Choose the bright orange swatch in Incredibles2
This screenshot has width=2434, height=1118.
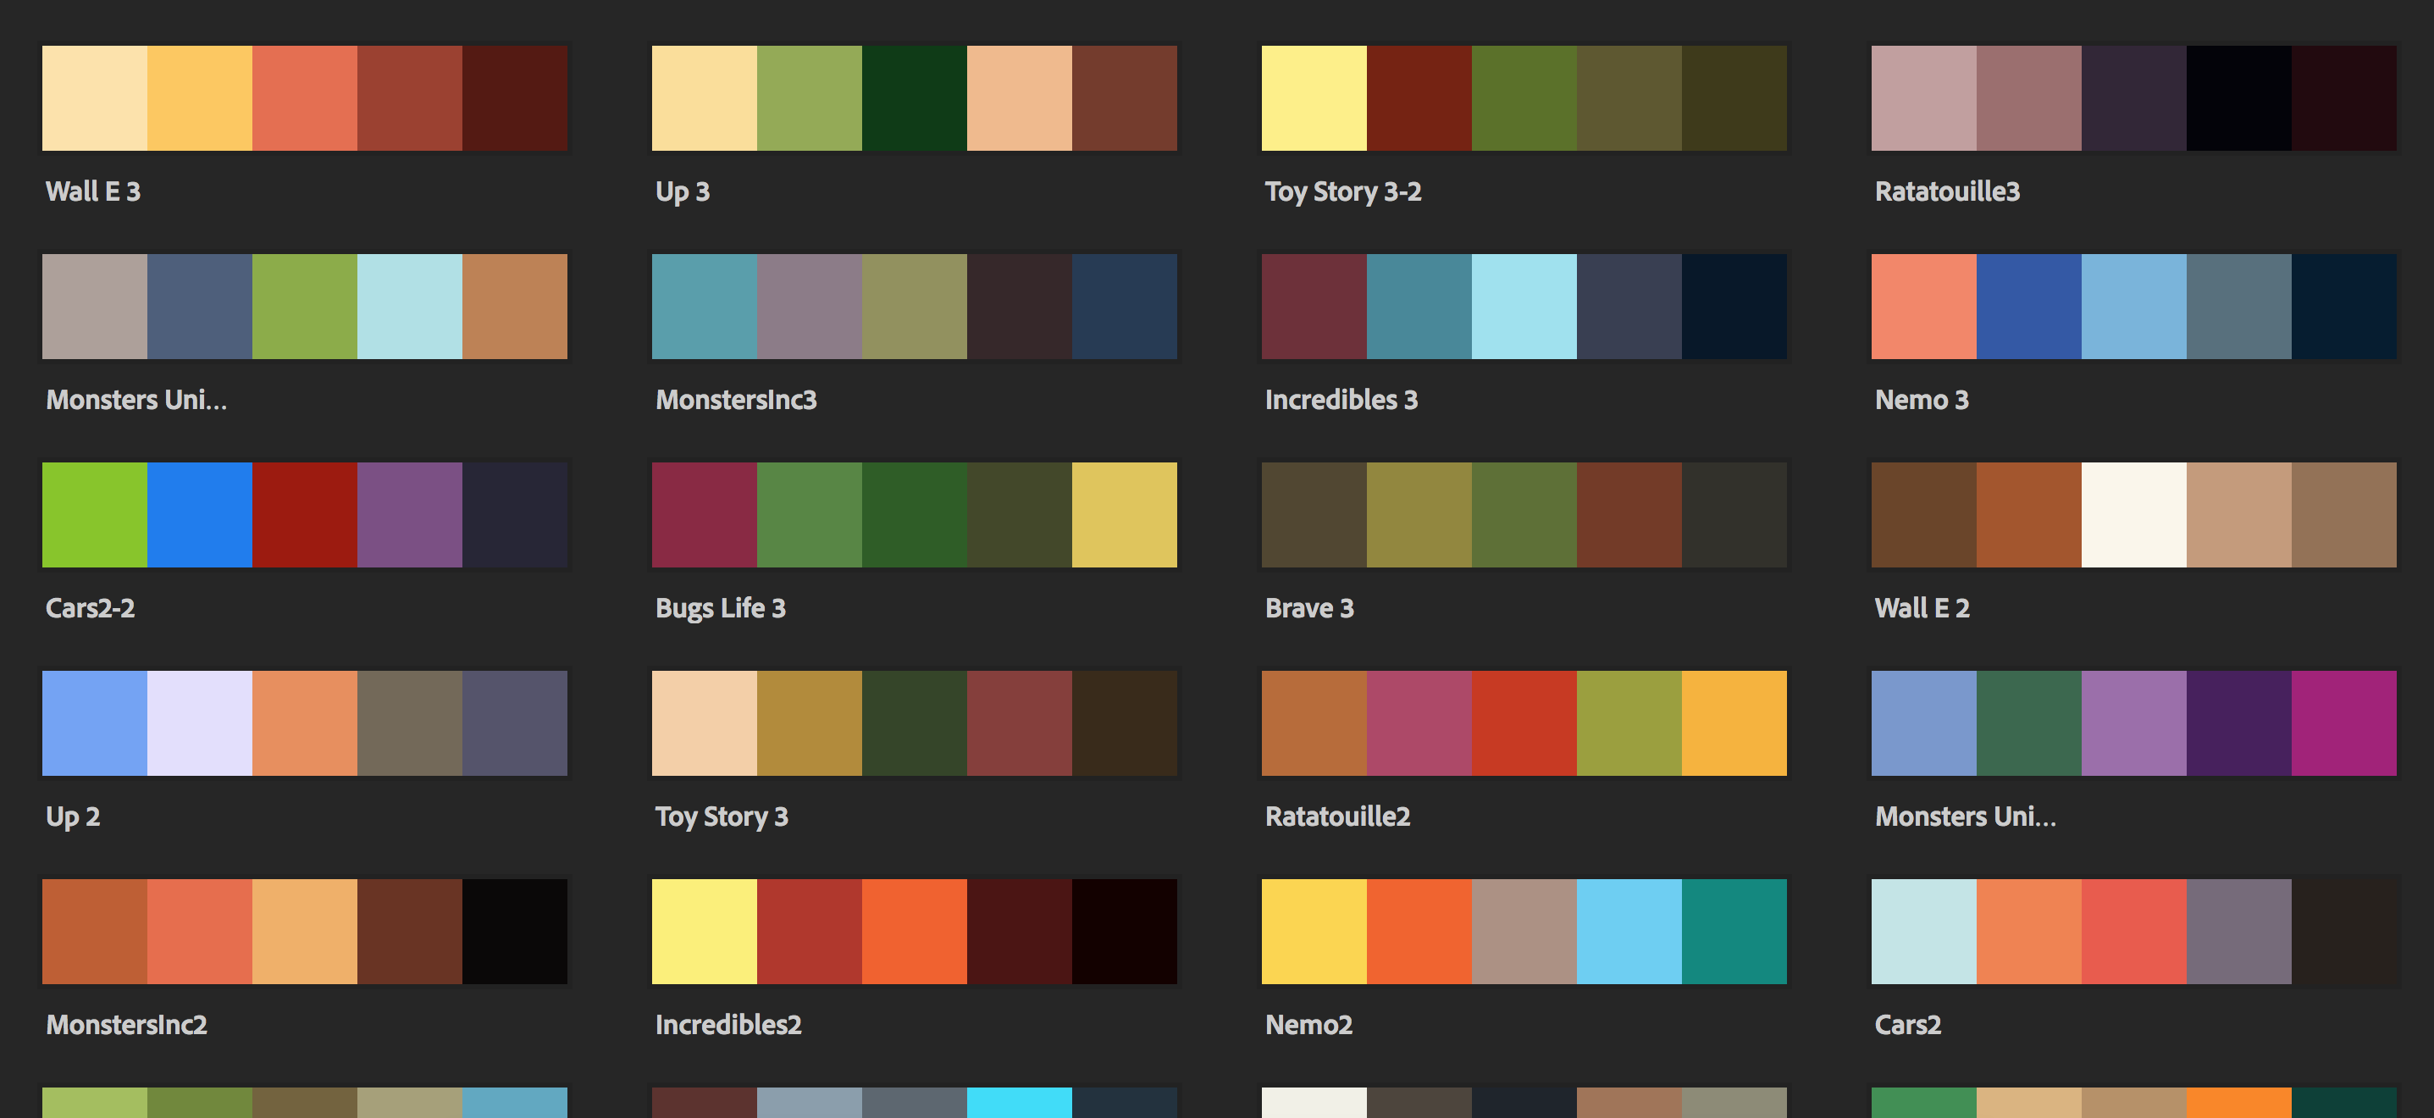(x=915, y=932)
